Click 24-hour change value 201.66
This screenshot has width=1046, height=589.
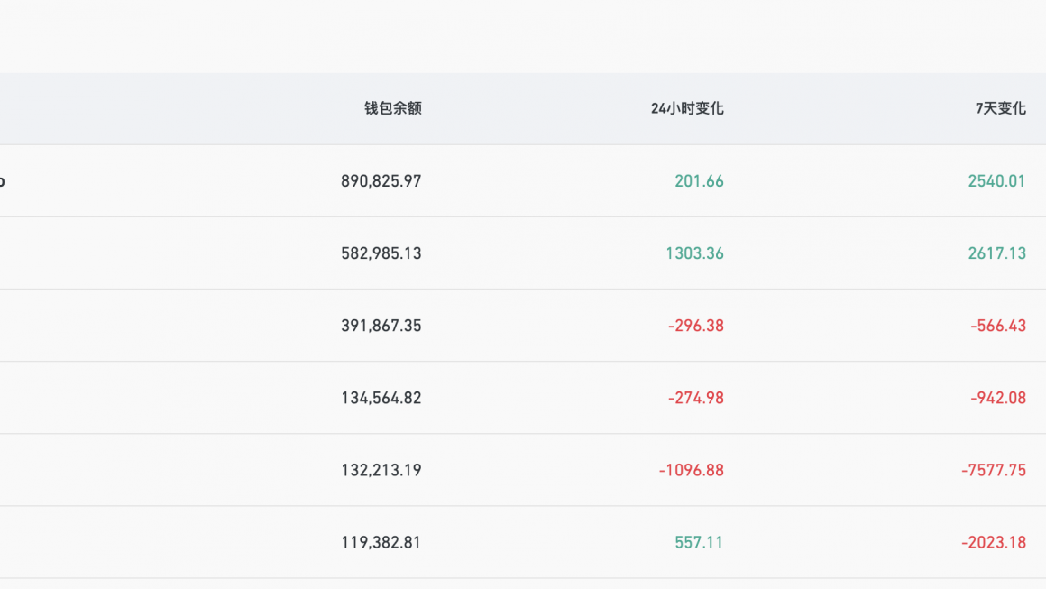pyautogui.click(x=699, y=181)
